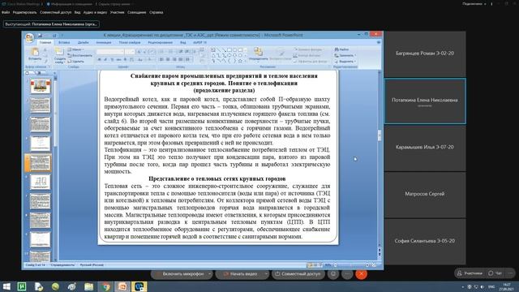Viewport: 519px width, 292px height.
Task: Click the Создать слайд icon
Action: pyautogui.click(x=59, y=52)
